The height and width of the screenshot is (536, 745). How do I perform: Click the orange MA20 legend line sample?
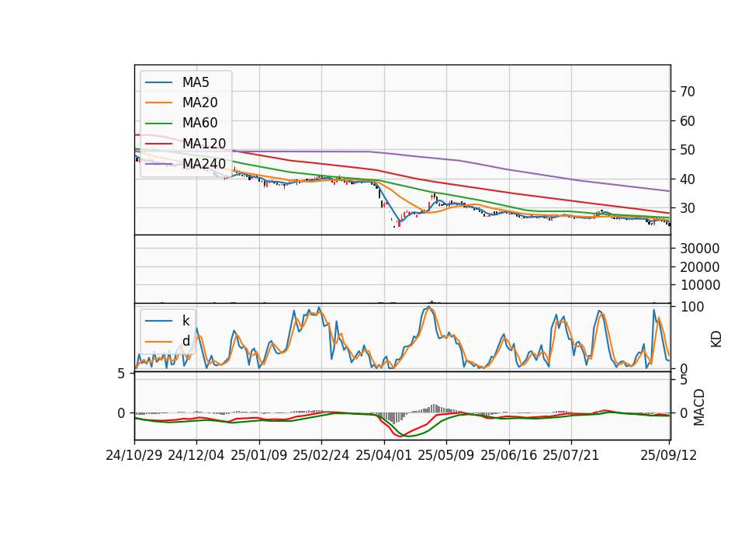158,103
